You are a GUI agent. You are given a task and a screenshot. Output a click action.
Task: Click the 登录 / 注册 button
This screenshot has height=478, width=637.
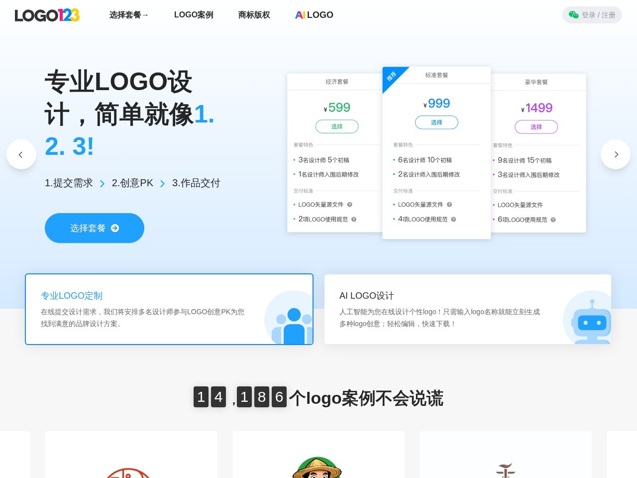(592, 15)
